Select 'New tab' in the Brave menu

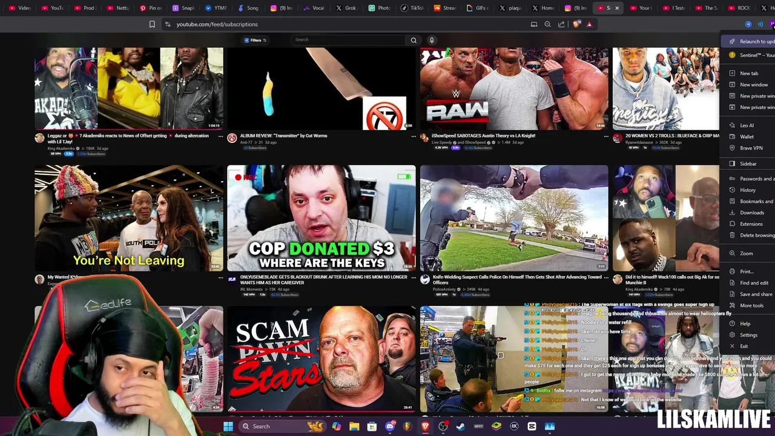pyautogui.click(x=748, y=73)
